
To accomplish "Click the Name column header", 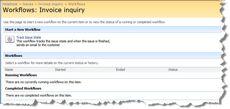I will [9, 70].
